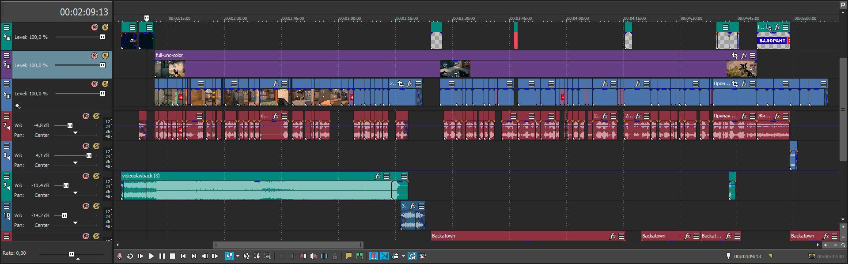848x264 pixels.
Task: Click the Insert Region icon
Action: pos(359,256)
